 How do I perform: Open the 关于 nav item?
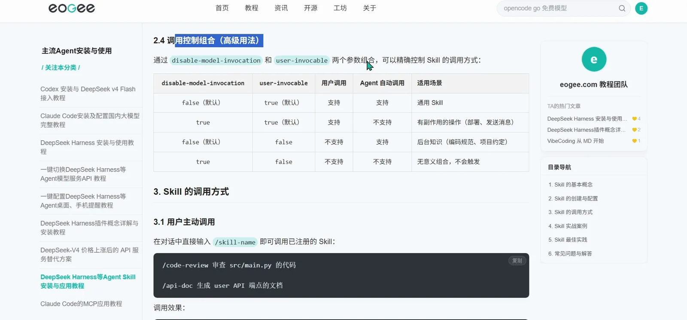click(x=370, y=8)
